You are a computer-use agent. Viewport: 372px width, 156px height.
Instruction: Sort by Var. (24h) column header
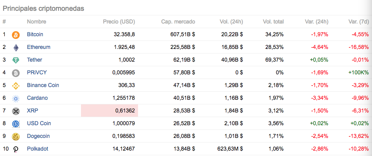click(317, 22)
